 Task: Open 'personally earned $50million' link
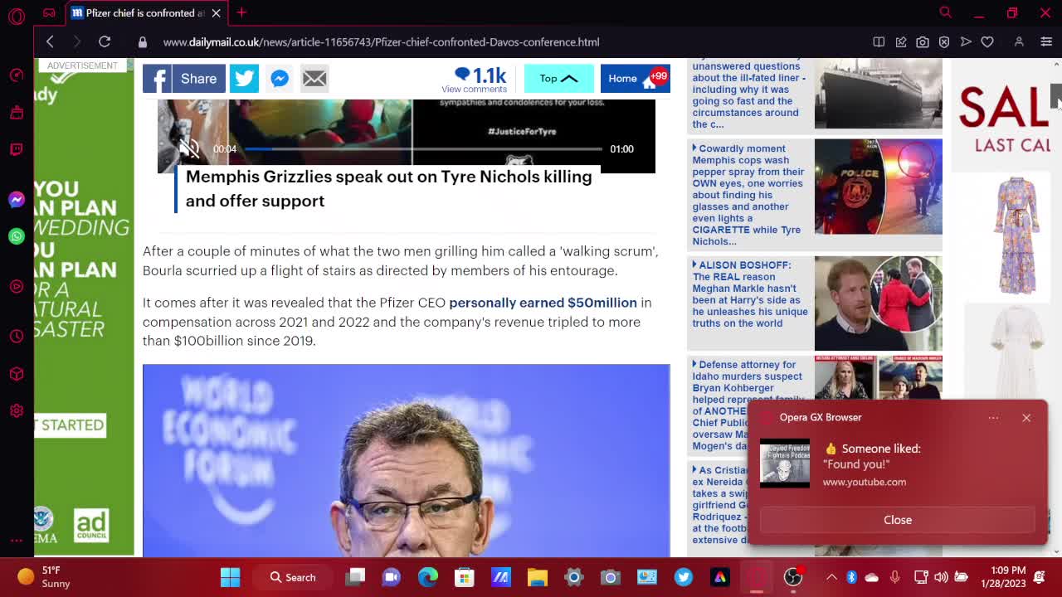(543, 303)
